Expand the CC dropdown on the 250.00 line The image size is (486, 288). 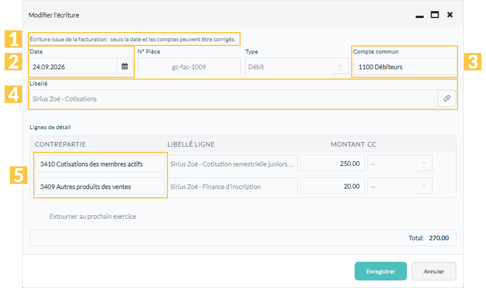pyautogui.click(x=400, y=163)
